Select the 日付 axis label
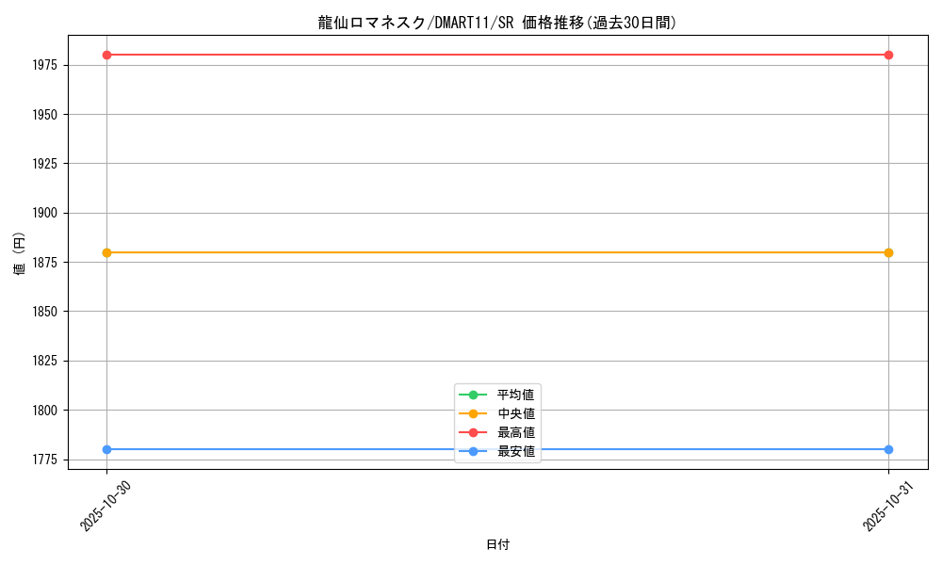This screenshot has height=565, width=942. pyautogui.click(x=496, y=544)
